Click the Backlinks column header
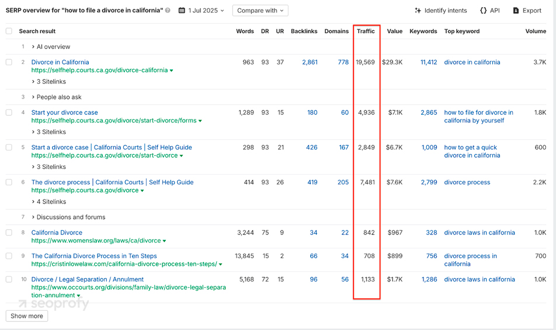Viewport: 556px width, 330px height. 304,31
